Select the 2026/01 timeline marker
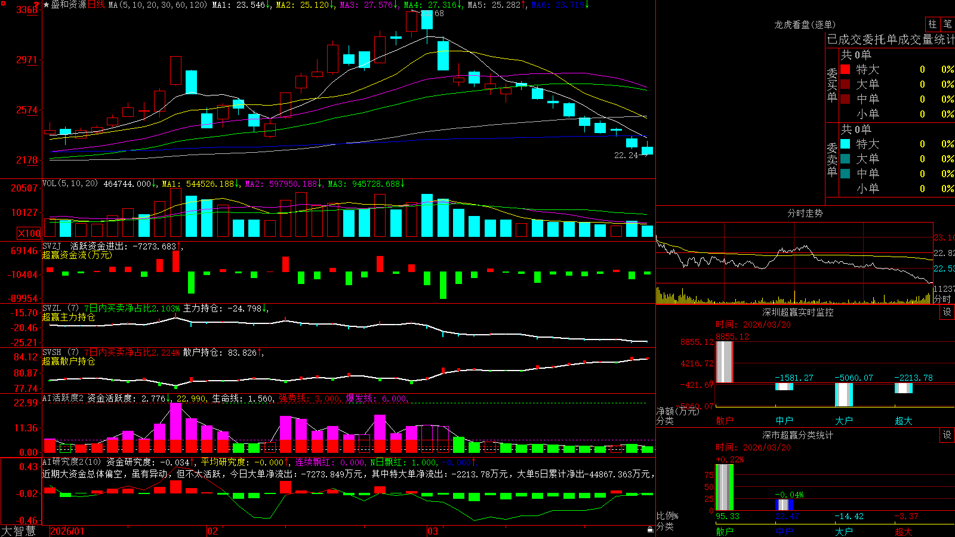955x537 pixels. 67,531
